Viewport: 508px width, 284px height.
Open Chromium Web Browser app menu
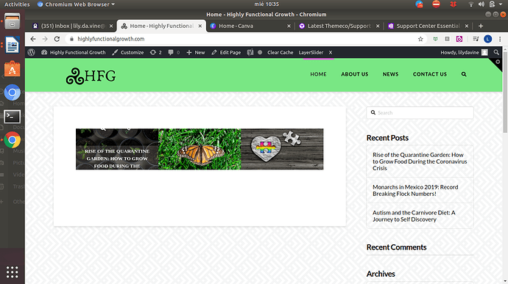(76, 4)
